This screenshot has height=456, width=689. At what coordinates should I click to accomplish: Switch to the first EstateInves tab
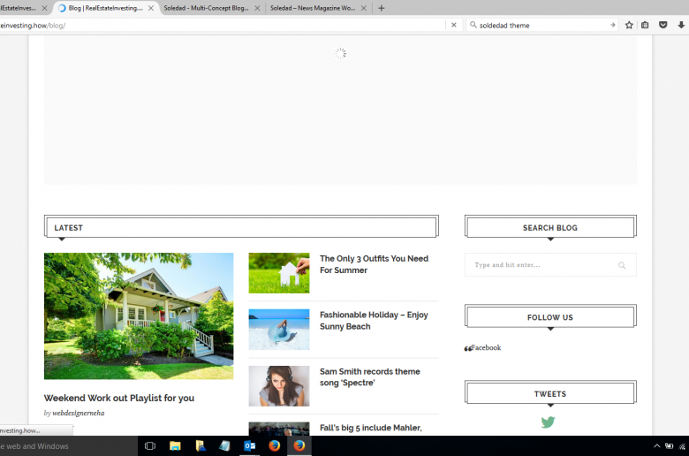pyautogui.click(x=19, y=8)
